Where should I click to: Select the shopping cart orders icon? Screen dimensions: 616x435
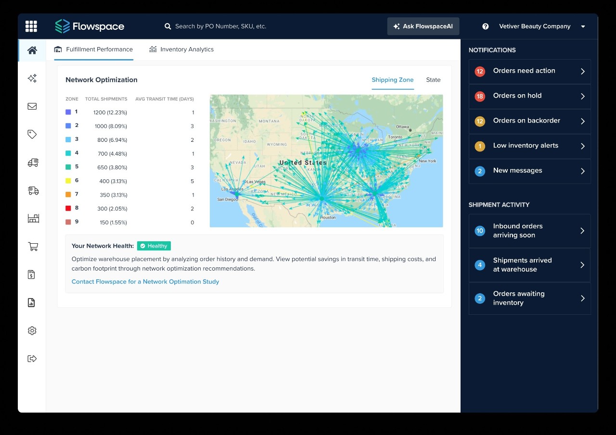pos(32,246)
